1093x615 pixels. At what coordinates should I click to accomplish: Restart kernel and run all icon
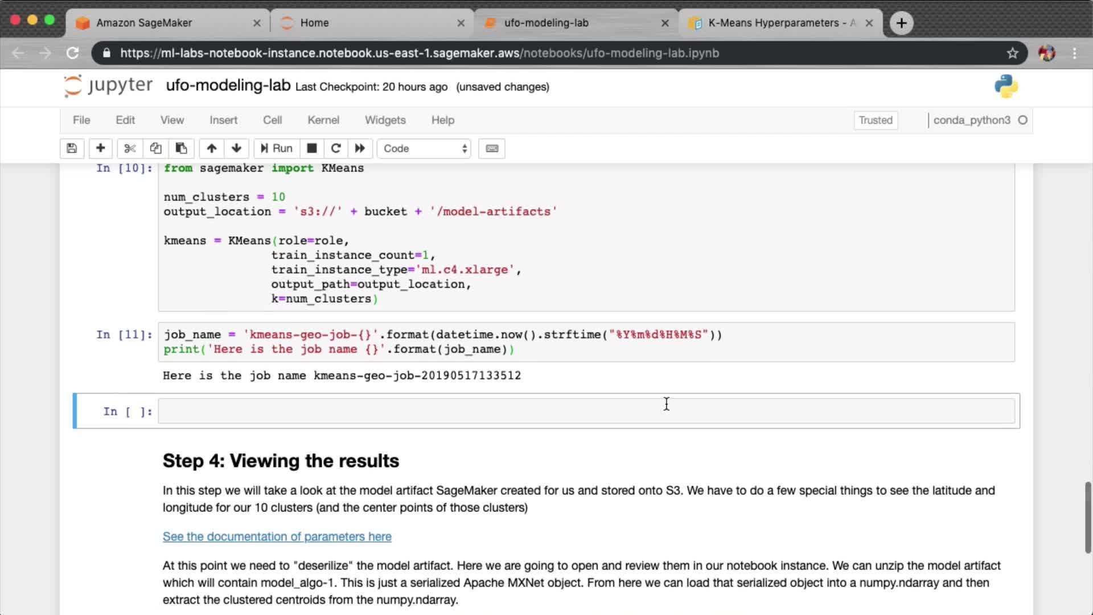pyautogui.click(x=360, y=149)
